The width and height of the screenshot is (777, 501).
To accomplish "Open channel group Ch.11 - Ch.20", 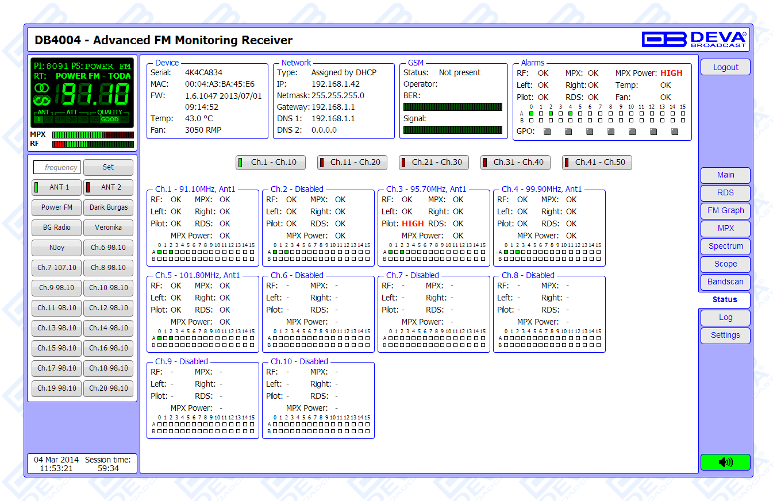I will (351, 163).
